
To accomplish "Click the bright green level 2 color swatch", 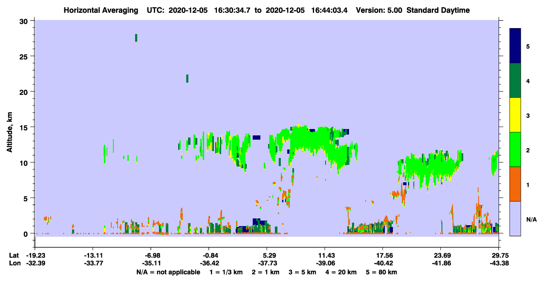I will [x=515, y=149].
